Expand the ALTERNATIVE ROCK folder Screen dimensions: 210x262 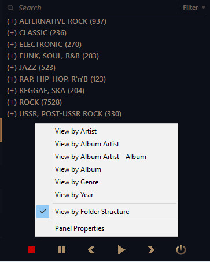[x=12, y=21]
